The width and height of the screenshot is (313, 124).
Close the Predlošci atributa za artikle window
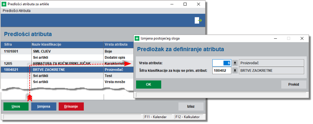[198, 4]
